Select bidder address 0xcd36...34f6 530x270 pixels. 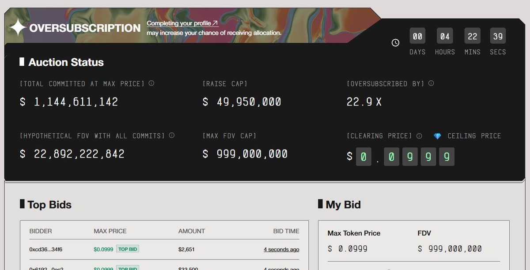pyautogui.click(x=46, y=250)
